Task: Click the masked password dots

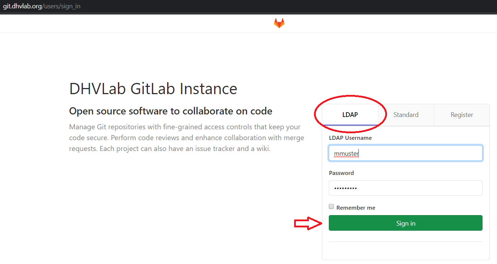Action: click(345, 188)
